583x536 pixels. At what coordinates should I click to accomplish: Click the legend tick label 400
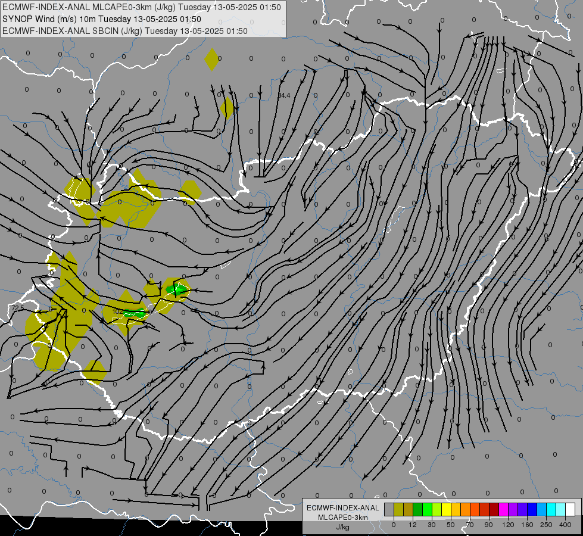pos(565,525)
